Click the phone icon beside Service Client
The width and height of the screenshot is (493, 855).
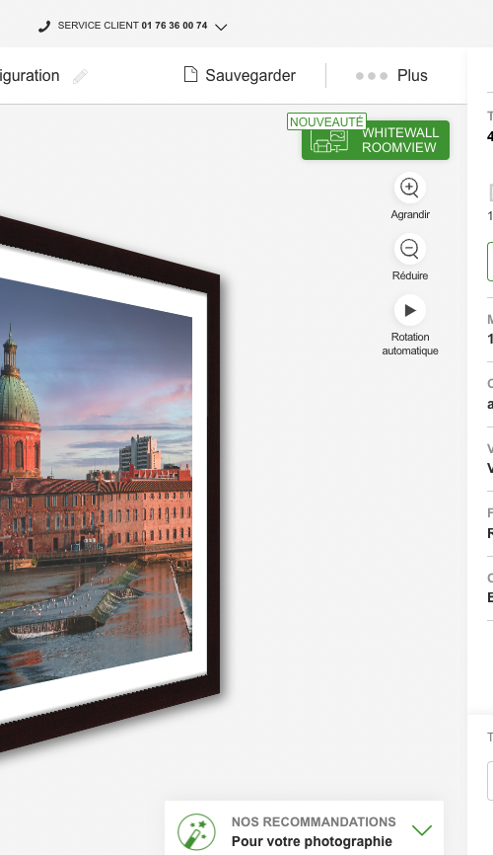pyautogui.click(x=44, y=27)
